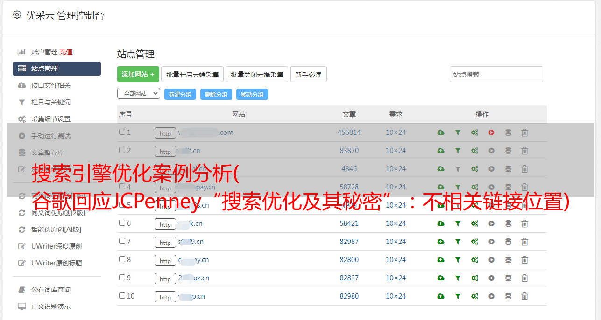This screenshot has height=320, width=601.
Task: Click gear icon beside 优采云 管理控制台 title
Action: click(x=17, y=15)
